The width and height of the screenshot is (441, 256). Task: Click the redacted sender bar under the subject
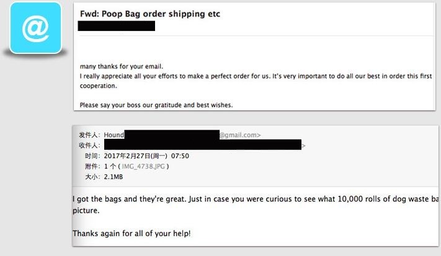(116, 26)
